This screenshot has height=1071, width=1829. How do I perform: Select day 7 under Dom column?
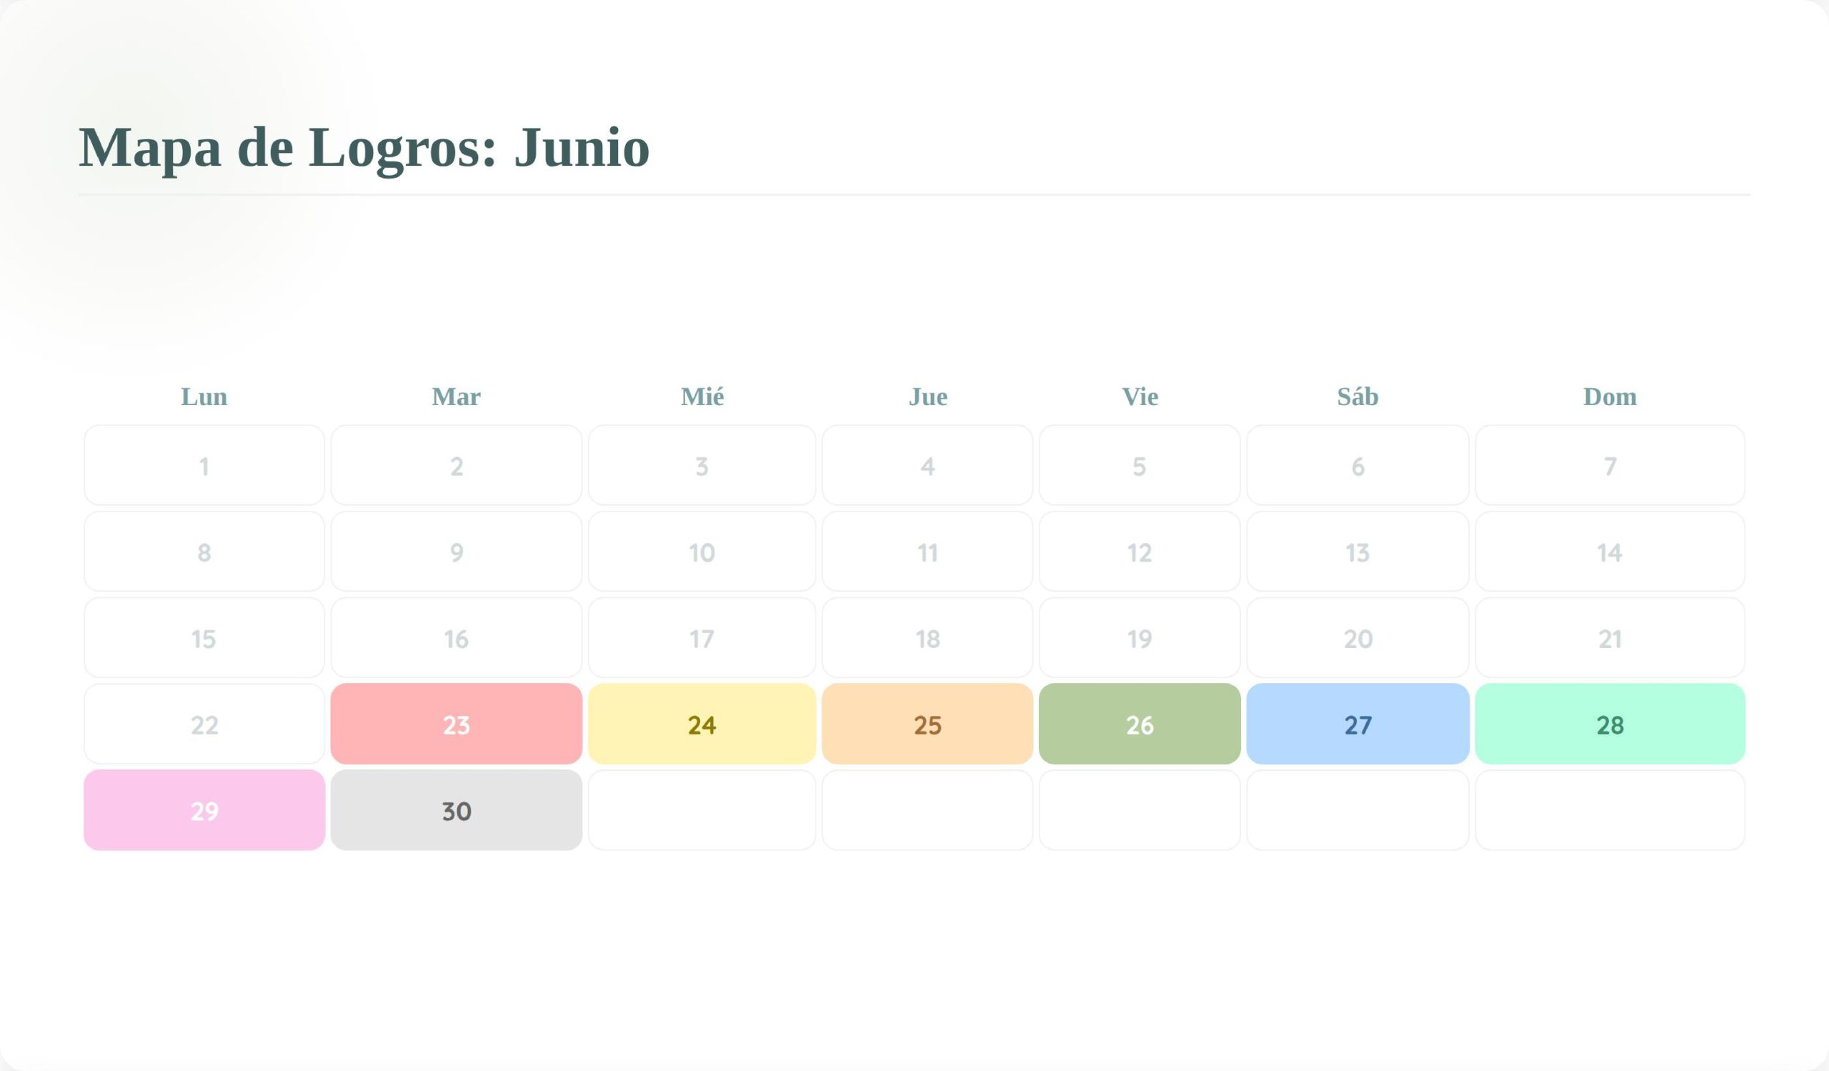[x=1610, y=465]
